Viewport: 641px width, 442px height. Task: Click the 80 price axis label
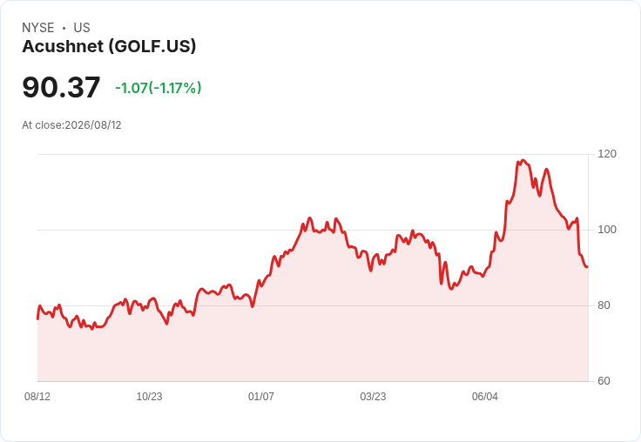click(x=604, y=305)
